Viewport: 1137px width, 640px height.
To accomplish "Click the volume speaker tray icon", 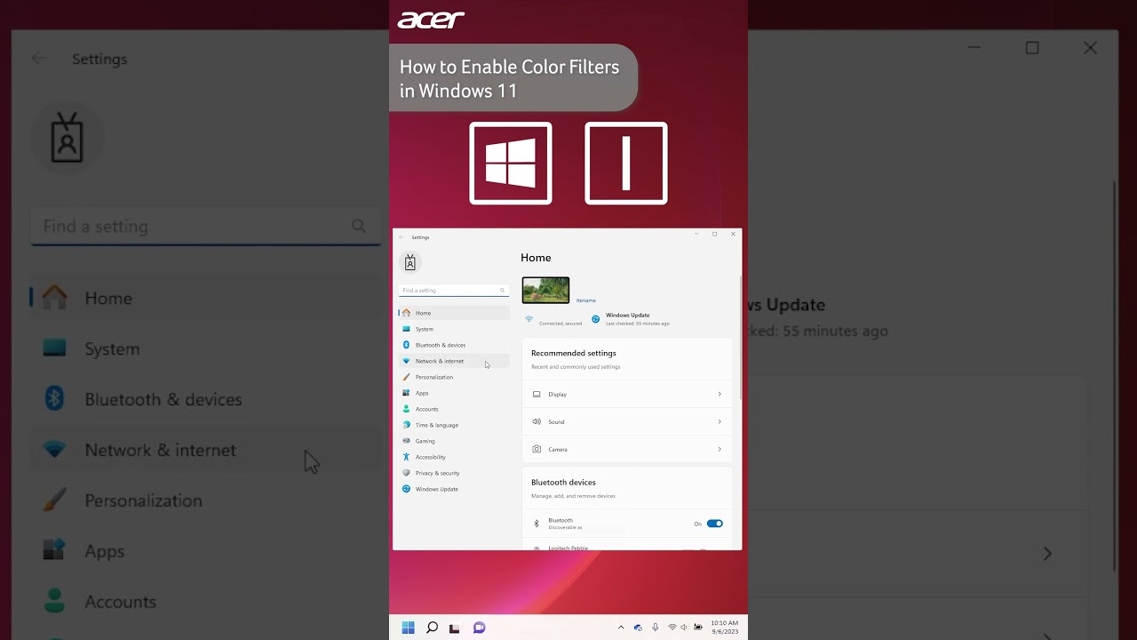I will point(685,628).
